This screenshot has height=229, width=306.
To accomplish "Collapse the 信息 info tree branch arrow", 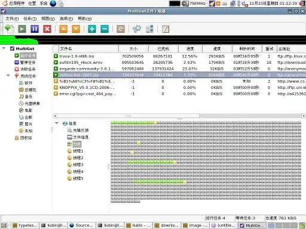I will tap(57, 123).
